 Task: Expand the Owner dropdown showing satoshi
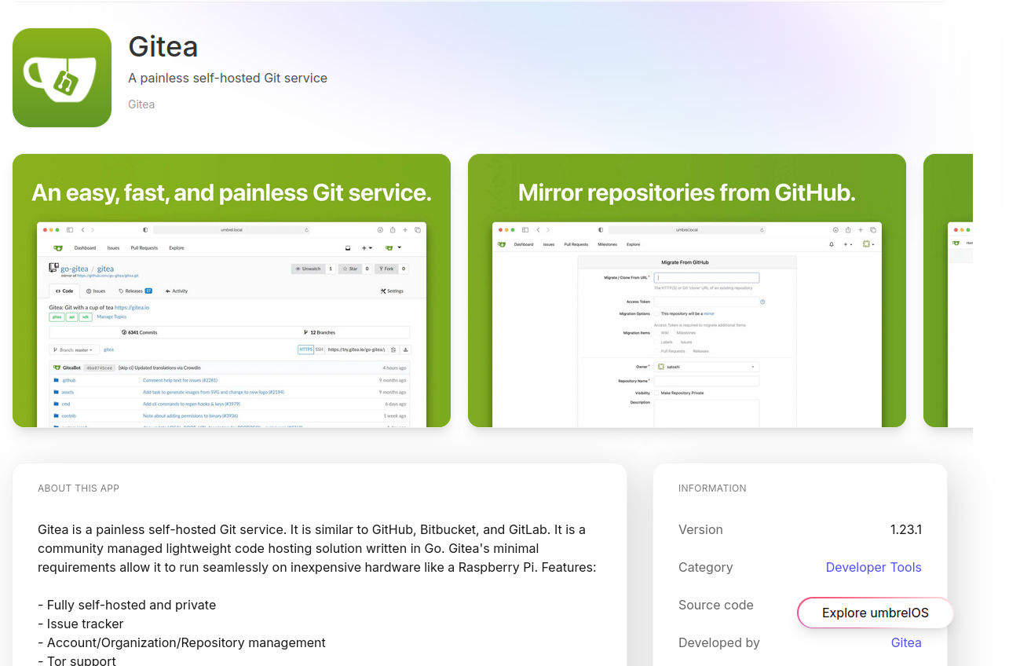(706, 367)
